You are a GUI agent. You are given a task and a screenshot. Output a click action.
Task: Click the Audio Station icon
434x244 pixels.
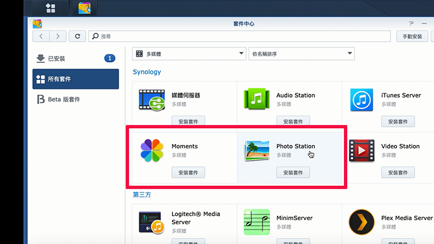pyautogui.click(x=257, y=99)
